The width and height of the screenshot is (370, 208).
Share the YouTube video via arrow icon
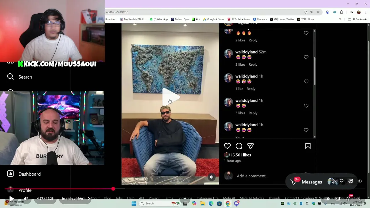point(360,181)
